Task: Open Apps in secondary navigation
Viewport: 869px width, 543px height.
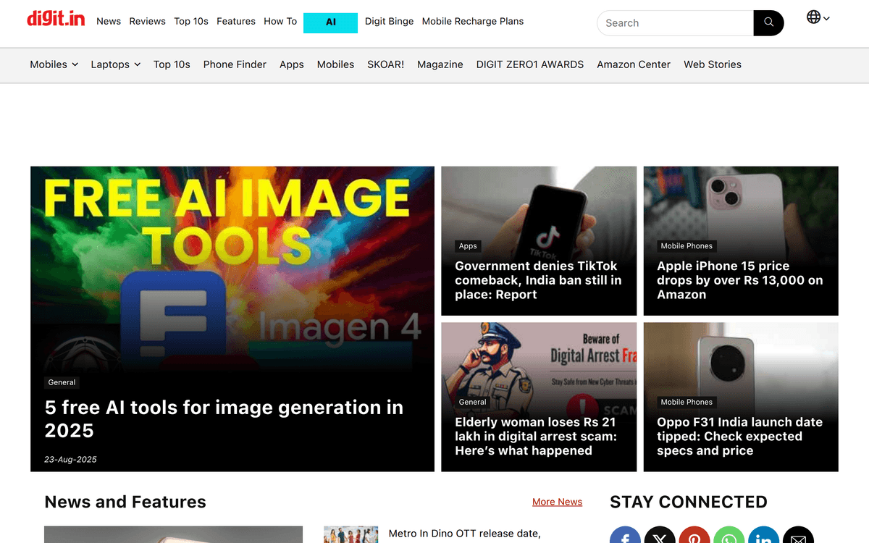Action: coord(292,64)
